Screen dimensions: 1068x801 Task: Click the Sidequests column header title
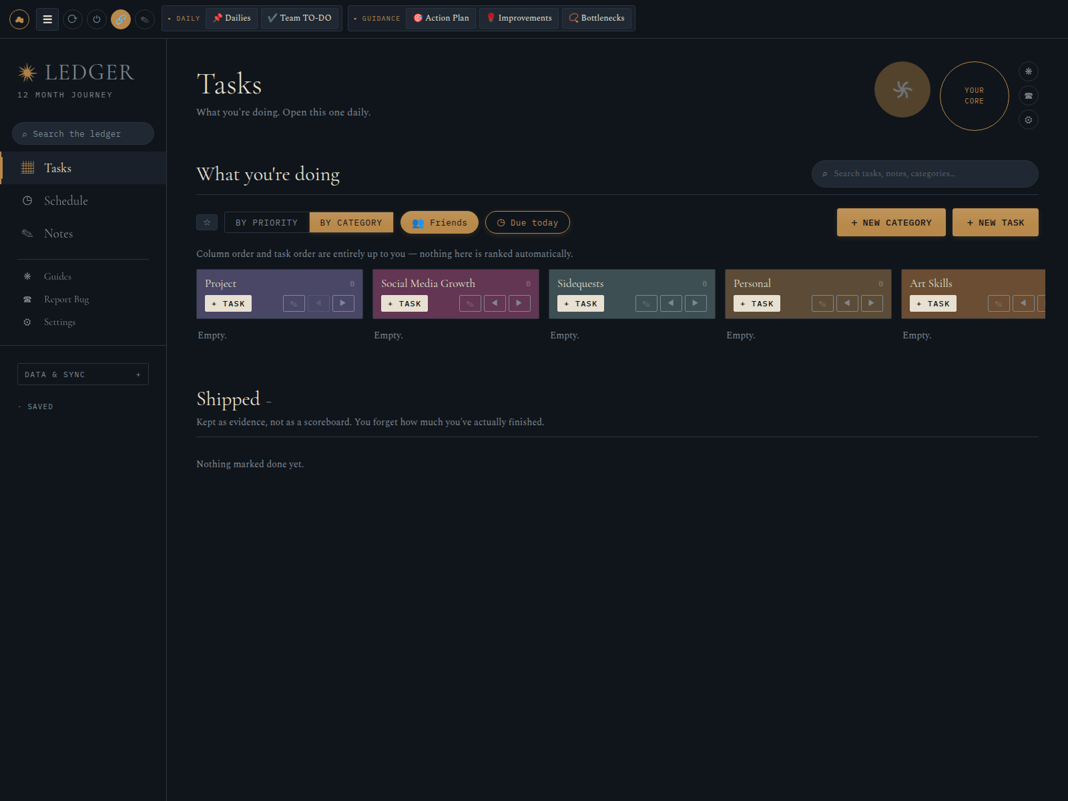[581, 284]
